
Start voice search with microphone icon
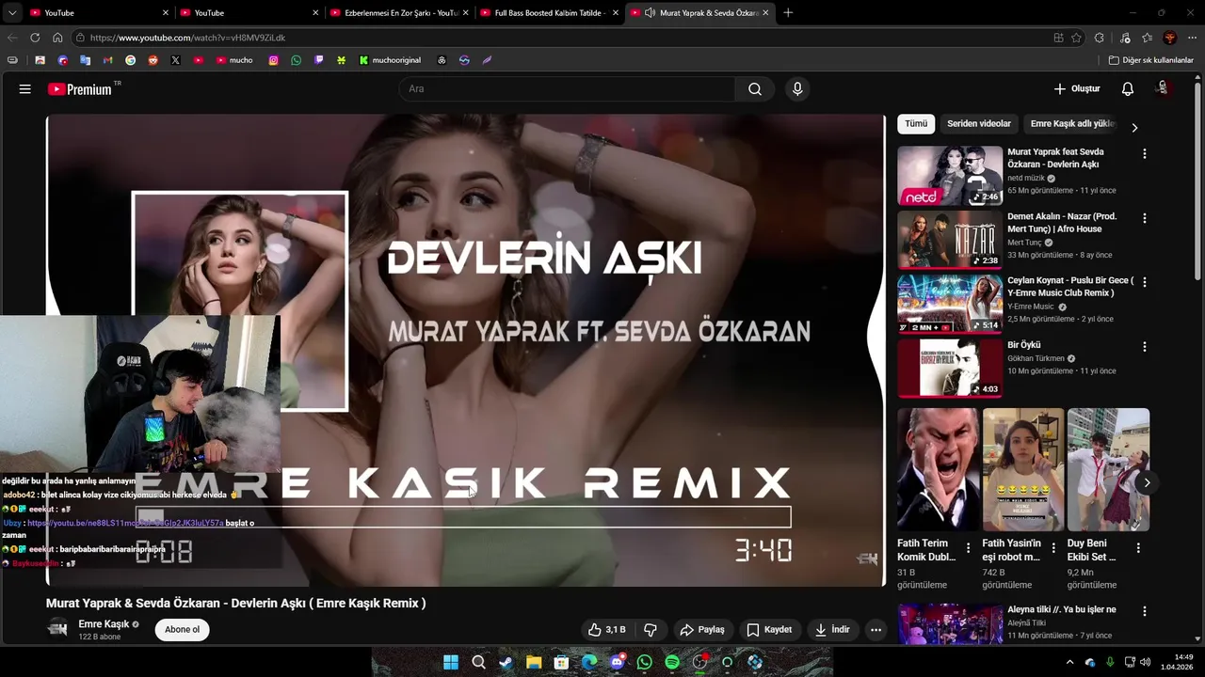tap(797, 89)
